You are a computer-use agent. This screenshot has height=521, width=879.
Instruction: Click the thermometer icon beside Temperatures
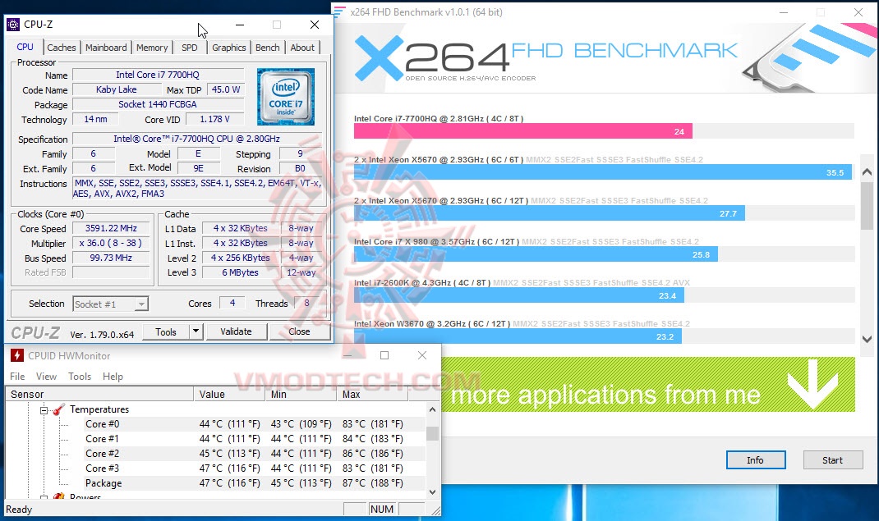pos(59,409)
